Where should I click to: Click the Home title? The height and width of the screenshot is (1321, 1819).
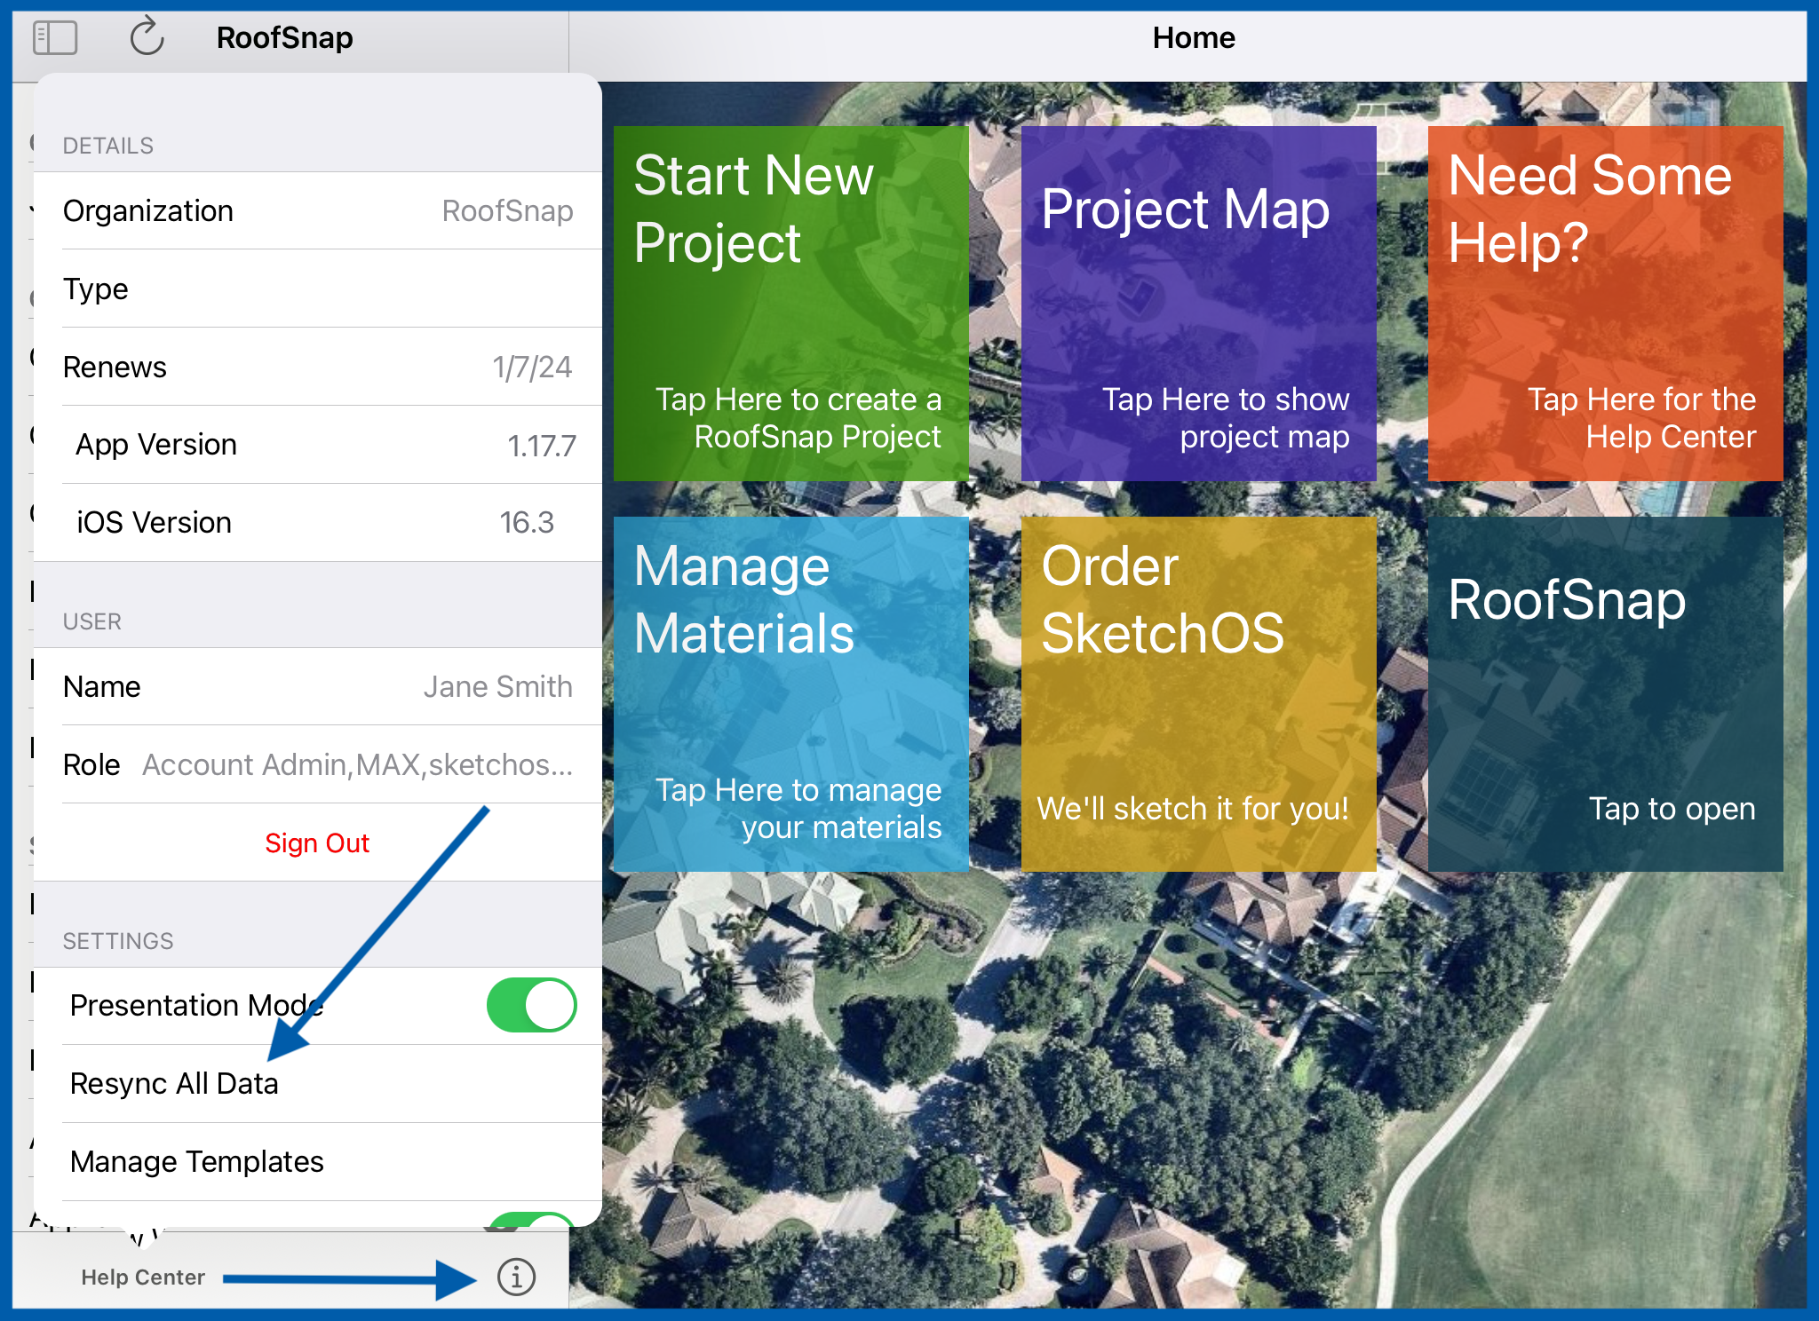click(1194, 38)
